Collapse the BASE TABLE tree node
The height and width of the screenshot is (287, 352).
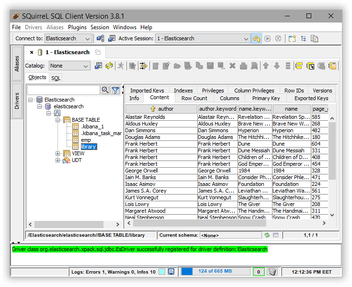(58, 120)
